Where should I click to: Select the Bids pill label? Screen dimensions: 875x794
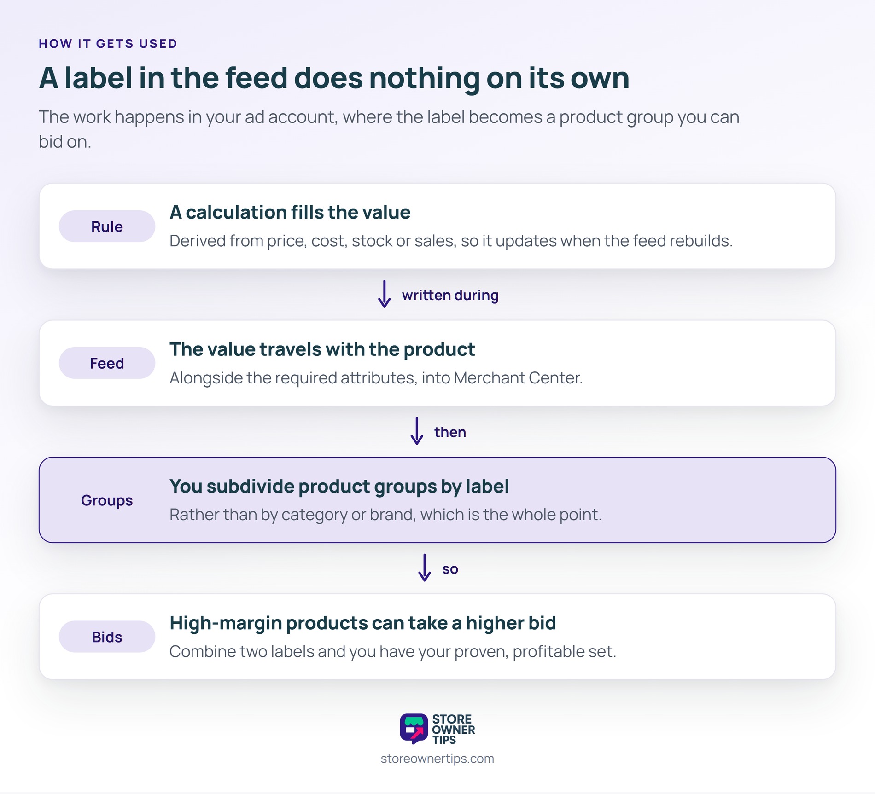coord(107,637)
